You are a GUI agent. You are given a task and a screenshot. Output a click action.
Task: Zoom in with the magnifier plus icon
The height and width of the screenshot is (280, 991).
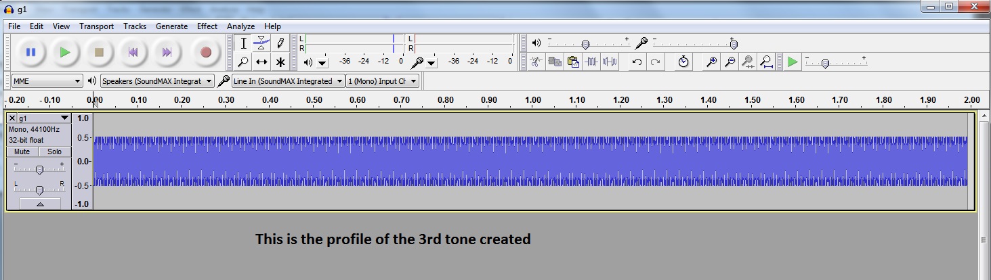point(712,62)
